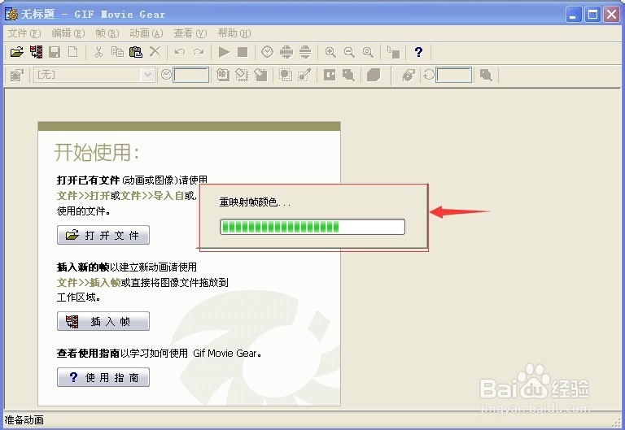Click the loop count input field

(454, 75)
